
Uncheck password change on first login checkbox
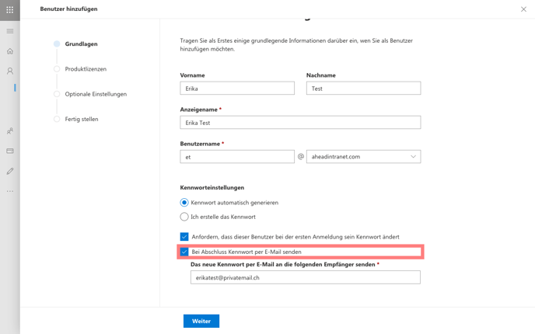pyautogui.click(x=184, y=237)
